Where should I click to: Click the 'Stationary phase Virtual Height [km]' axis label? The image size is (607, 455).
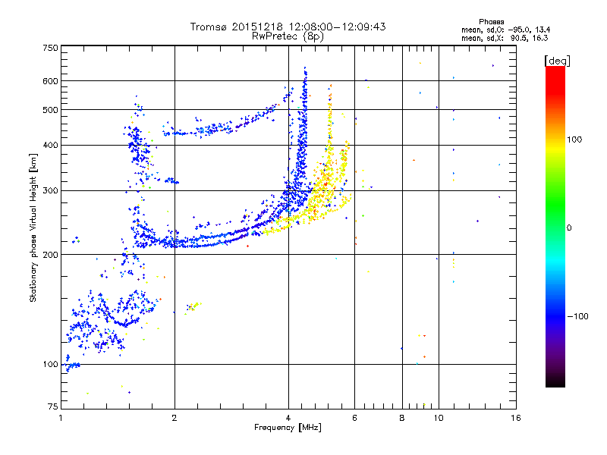(x=33, y=228)
